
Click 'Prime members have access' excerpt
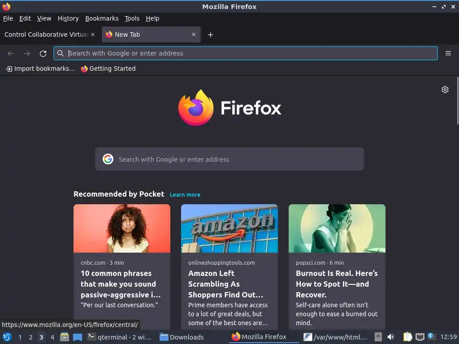[228, 314]
